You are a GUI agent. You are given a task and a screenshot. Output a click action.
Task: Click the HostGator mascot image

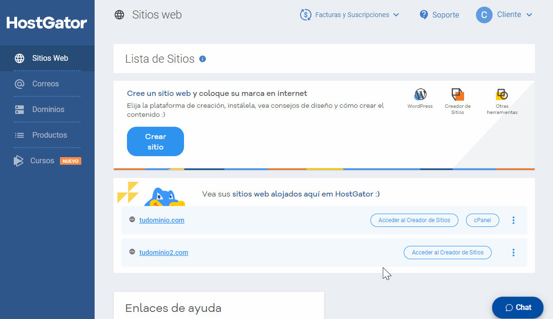pos(165,197)
